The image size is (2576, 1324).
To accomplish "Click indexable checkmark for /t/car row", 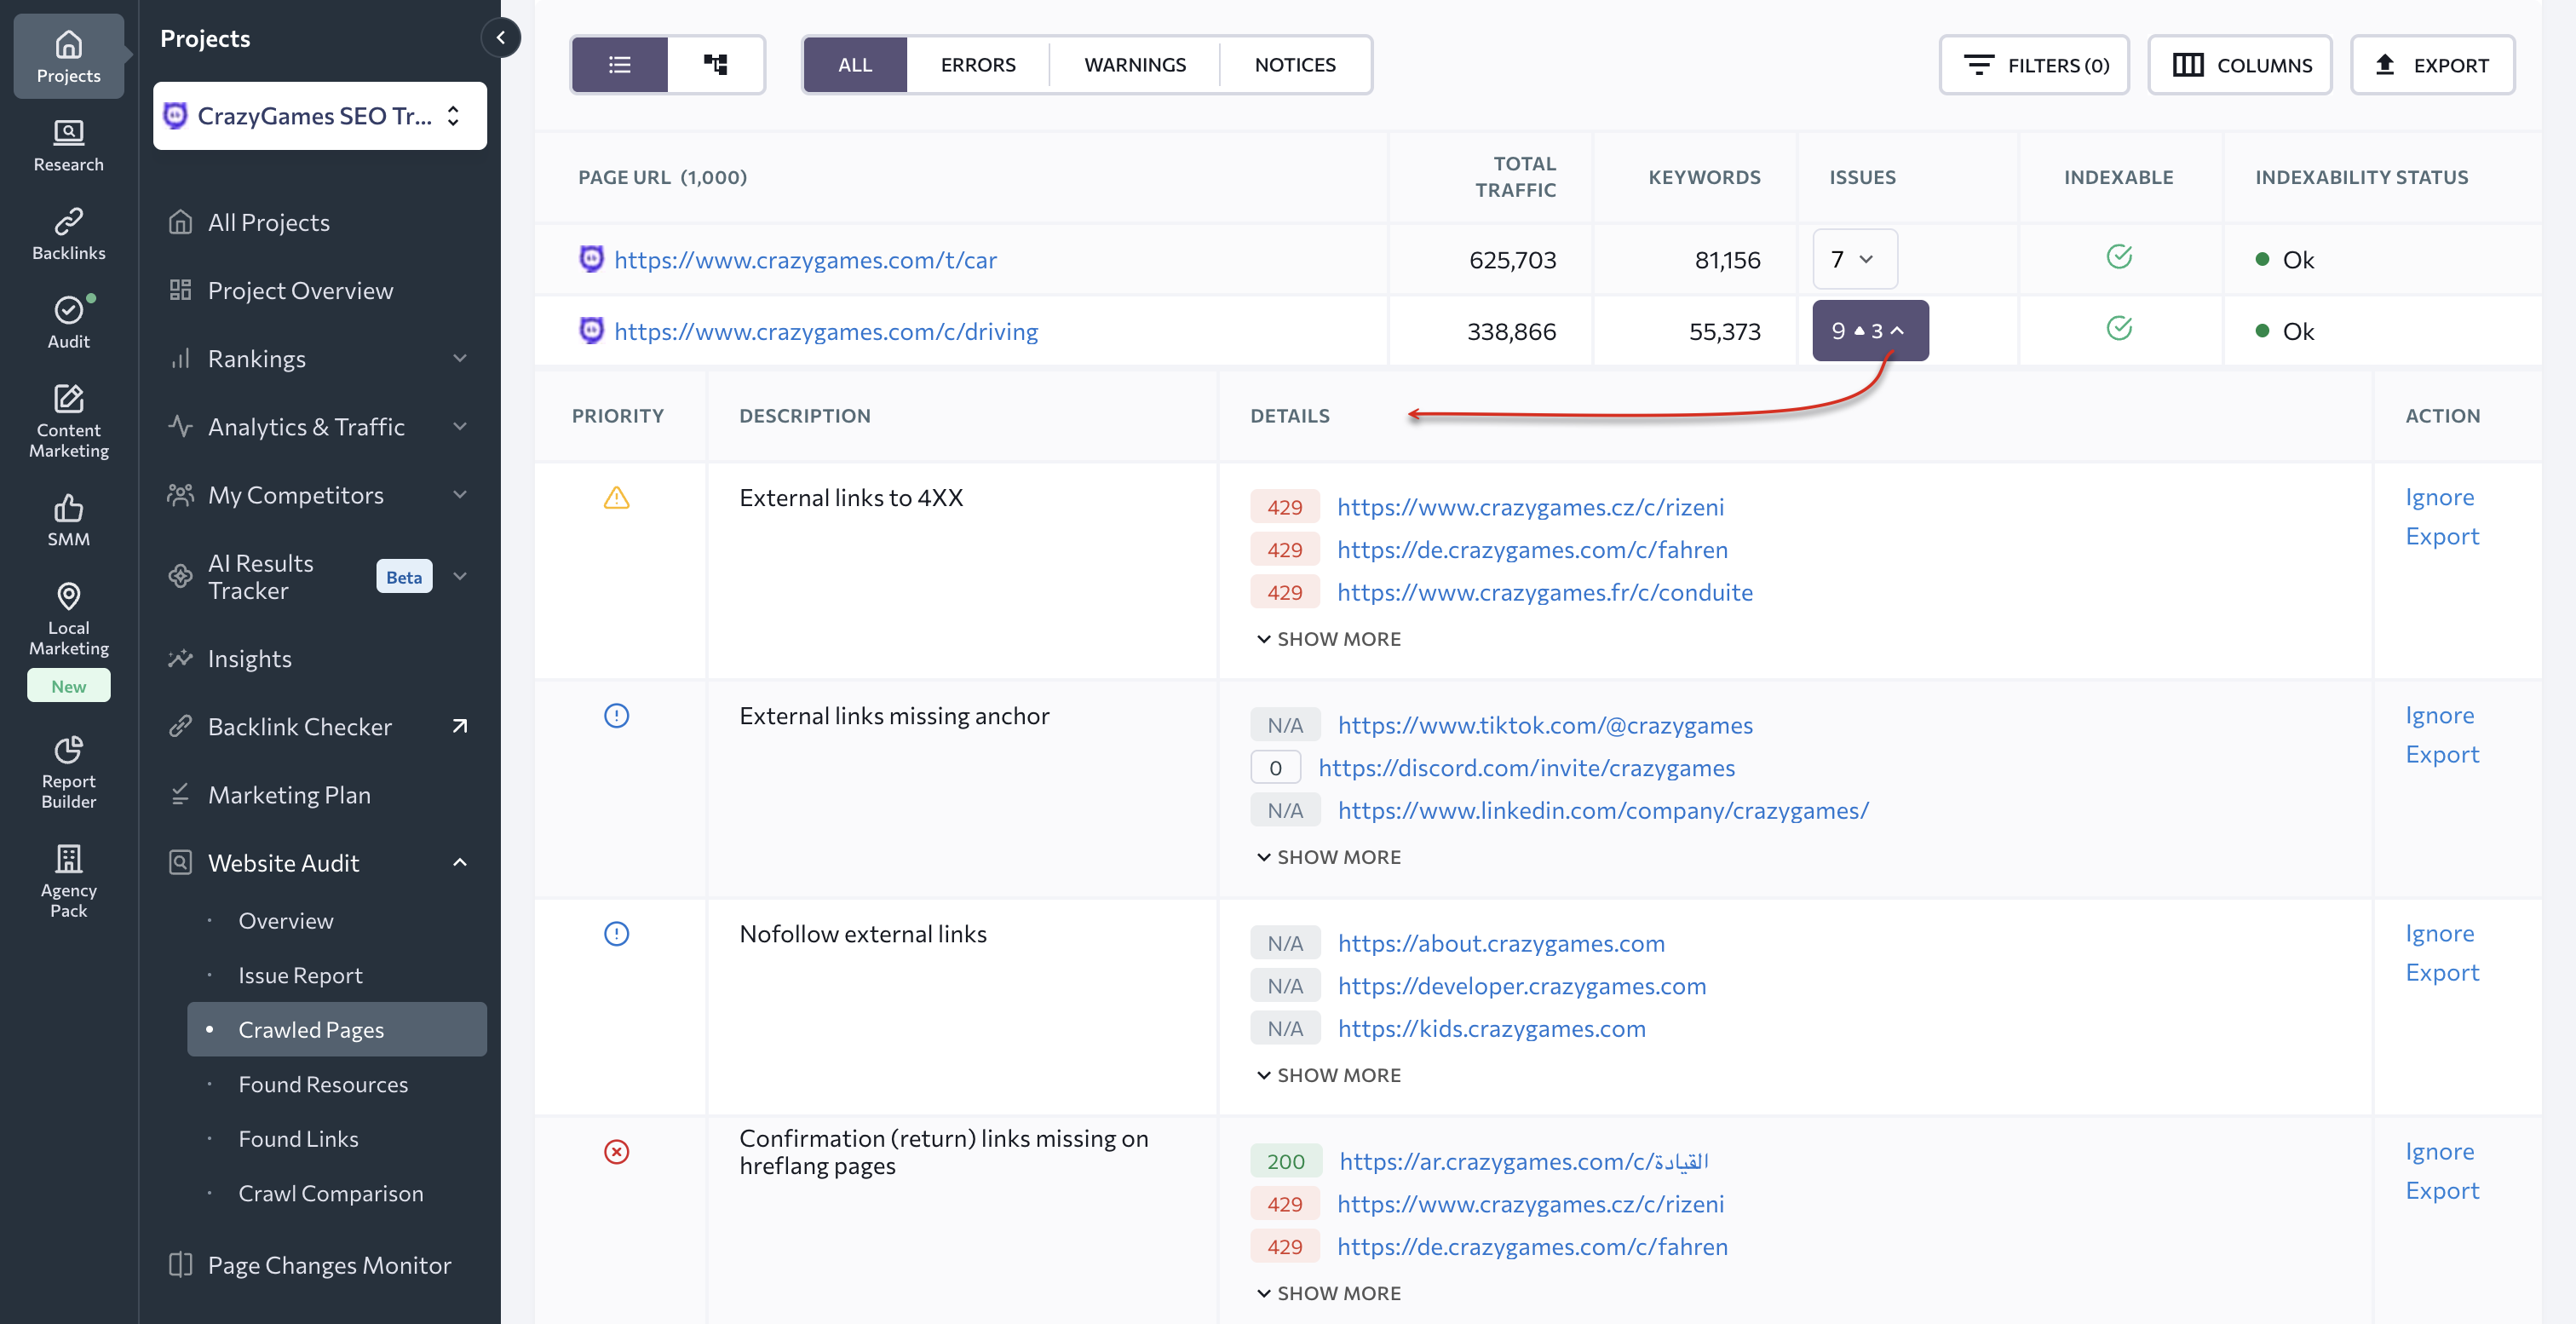I will [2119, 257].
